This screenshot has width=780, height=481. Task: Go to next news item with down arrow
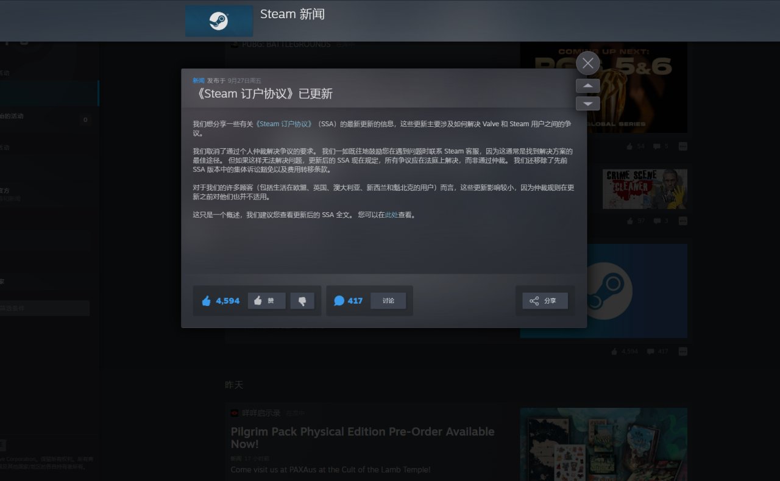click(x=587, y=104)
